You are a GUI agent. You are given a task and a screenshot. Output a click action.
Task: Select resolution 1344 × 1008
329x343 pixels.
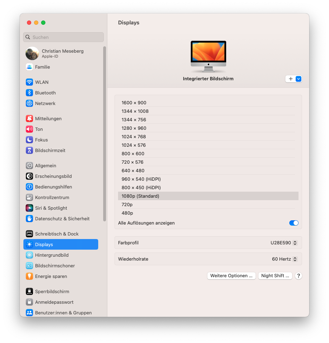[208, 111]
